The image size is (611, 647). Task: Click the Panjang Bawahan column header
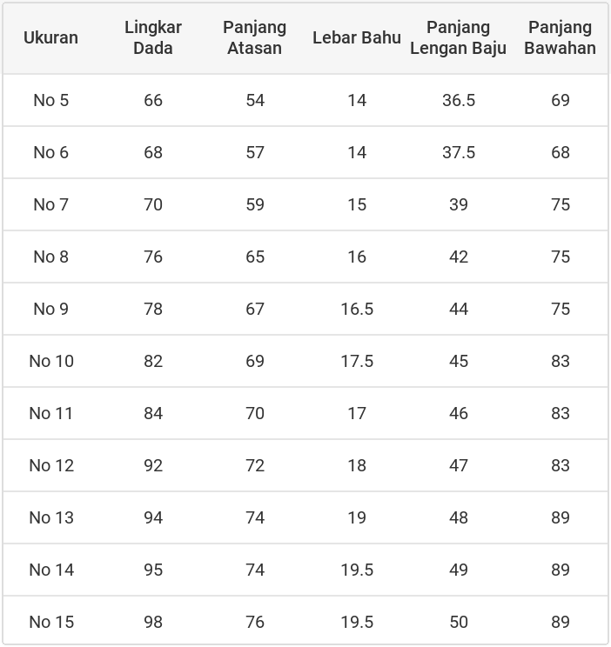[560, 37]
